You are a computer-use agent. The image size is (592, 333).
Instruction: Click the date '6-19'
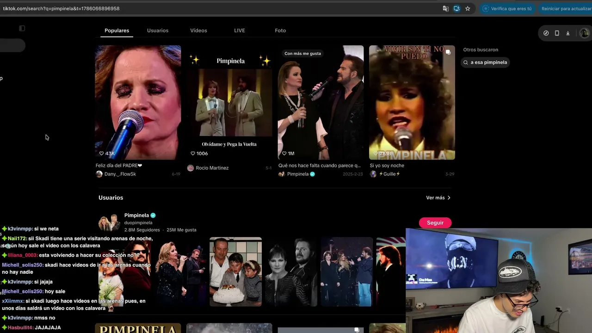click(176, 174)
